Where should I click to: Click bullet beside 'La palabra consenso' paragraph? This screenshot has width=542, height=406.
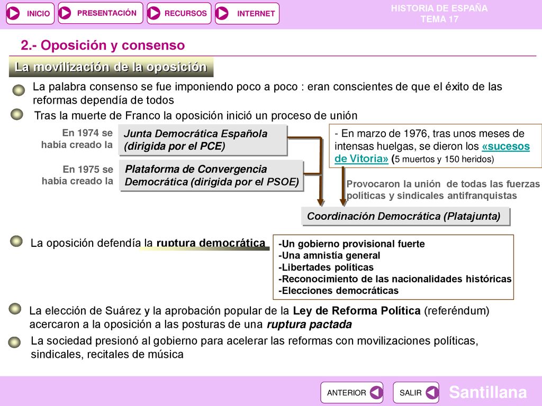point(19,90)
